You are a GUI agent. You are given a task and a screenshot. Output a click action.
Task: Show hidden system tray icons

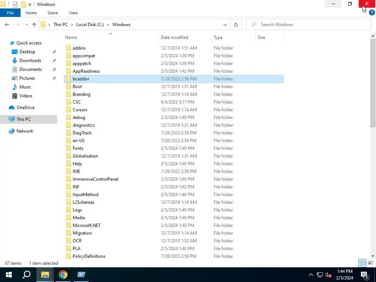coord(311,275)
